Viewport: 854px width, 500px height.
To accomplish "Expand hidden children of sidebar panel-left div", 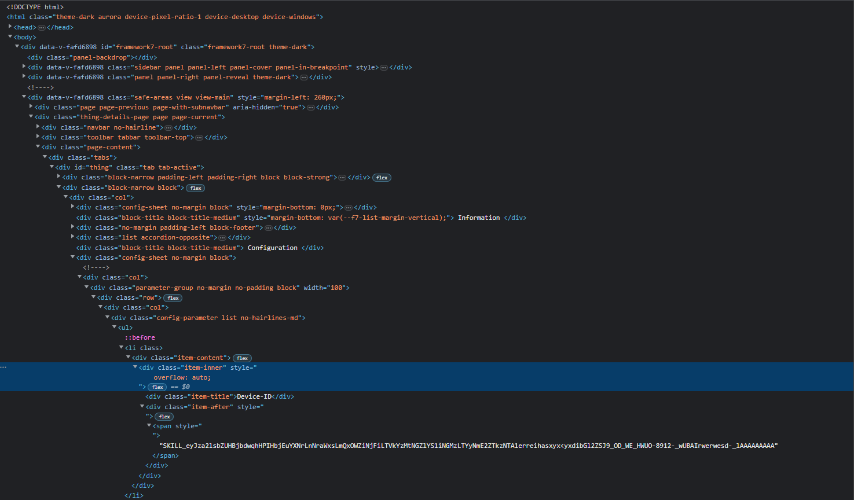I will (383, 67).
